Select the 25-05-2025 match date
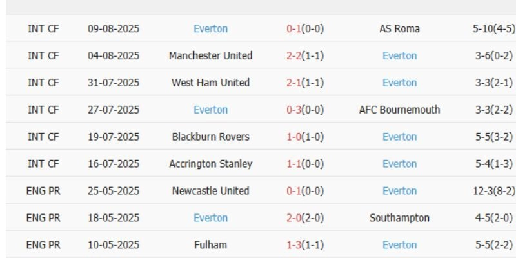 114,192
